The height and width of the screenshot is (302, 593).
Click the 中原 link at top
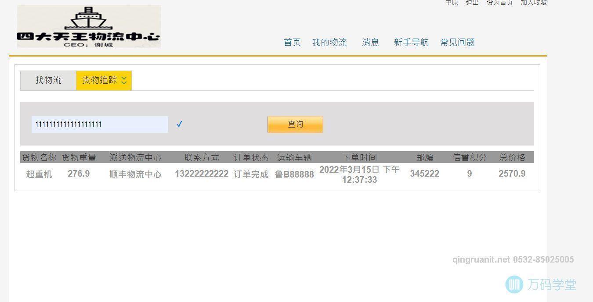pos(451,3)
